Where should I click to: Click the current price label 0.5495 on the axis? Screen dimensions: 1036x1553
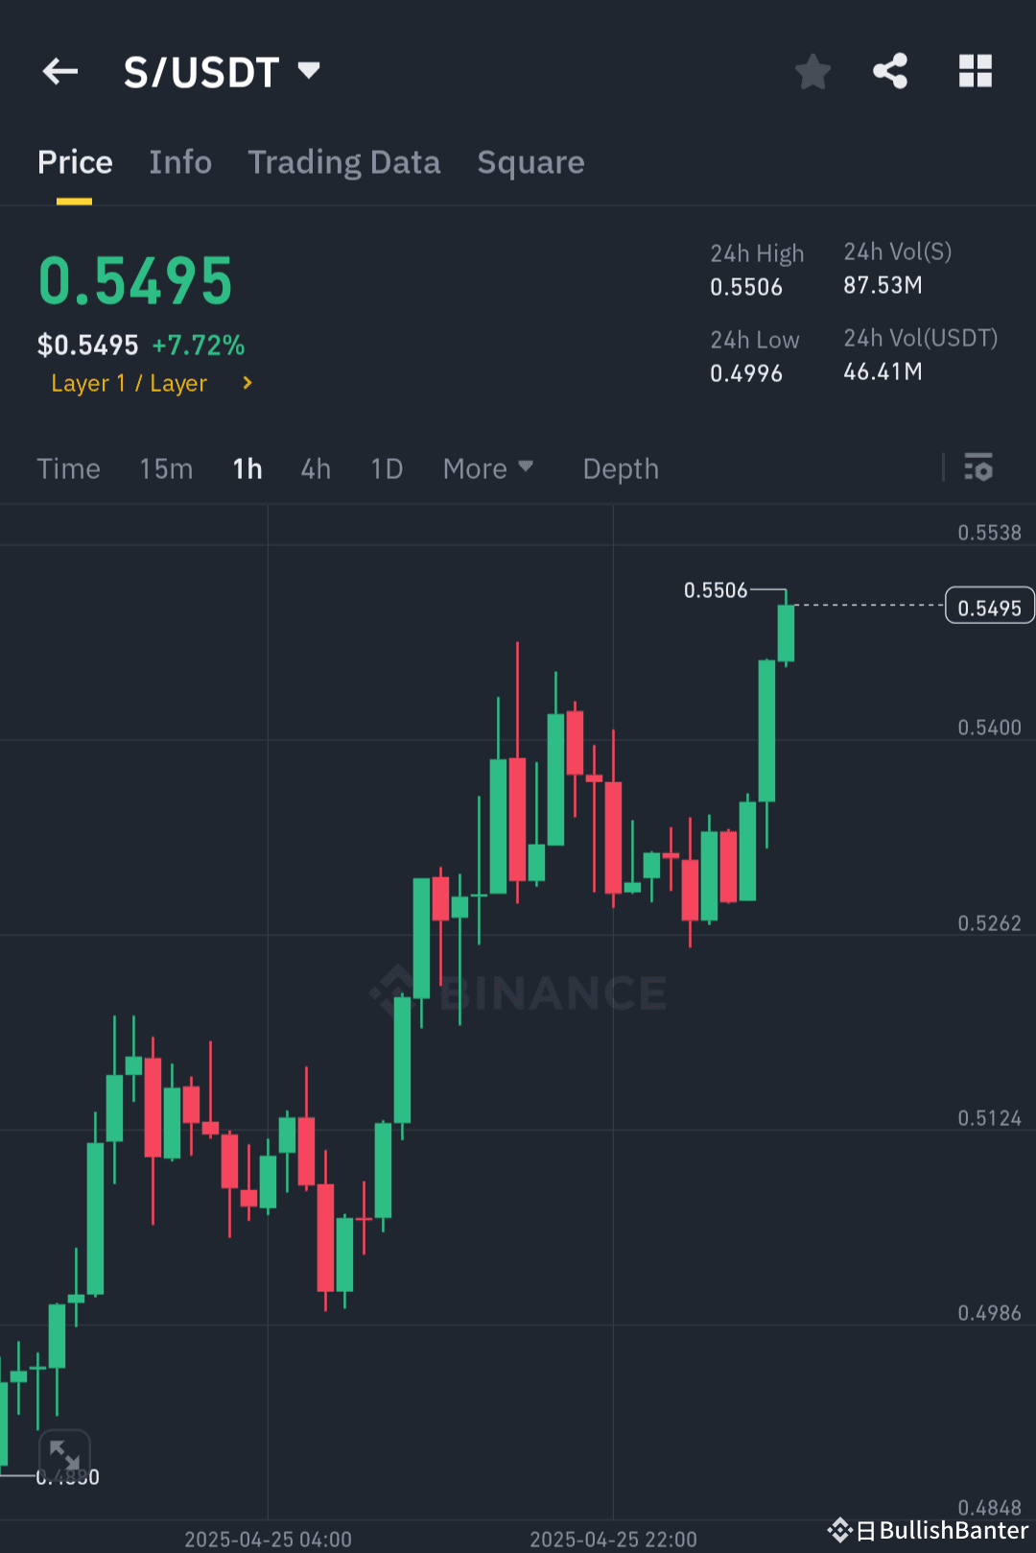[989, 606]
